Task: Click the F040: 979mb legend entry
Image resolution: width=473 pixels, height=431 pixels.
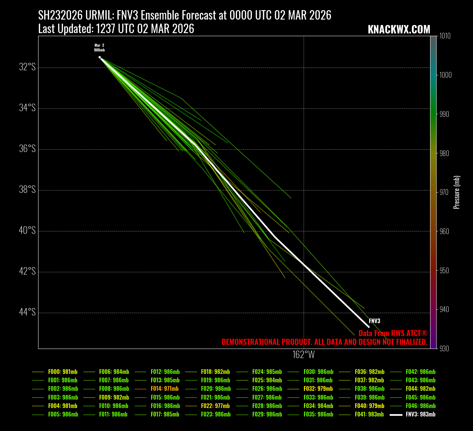Action: [x=369, y=406]
